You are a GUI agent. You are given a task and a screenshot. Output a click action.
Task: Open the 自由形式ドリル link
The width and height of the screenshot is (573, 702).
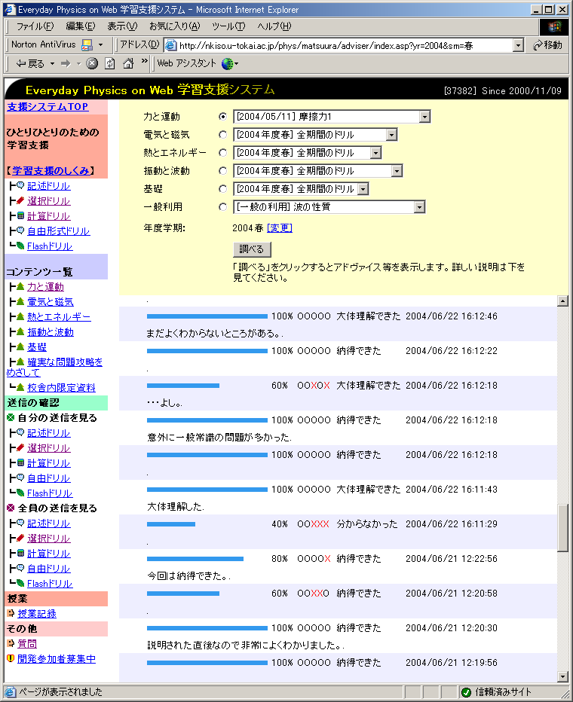(58, 231)
